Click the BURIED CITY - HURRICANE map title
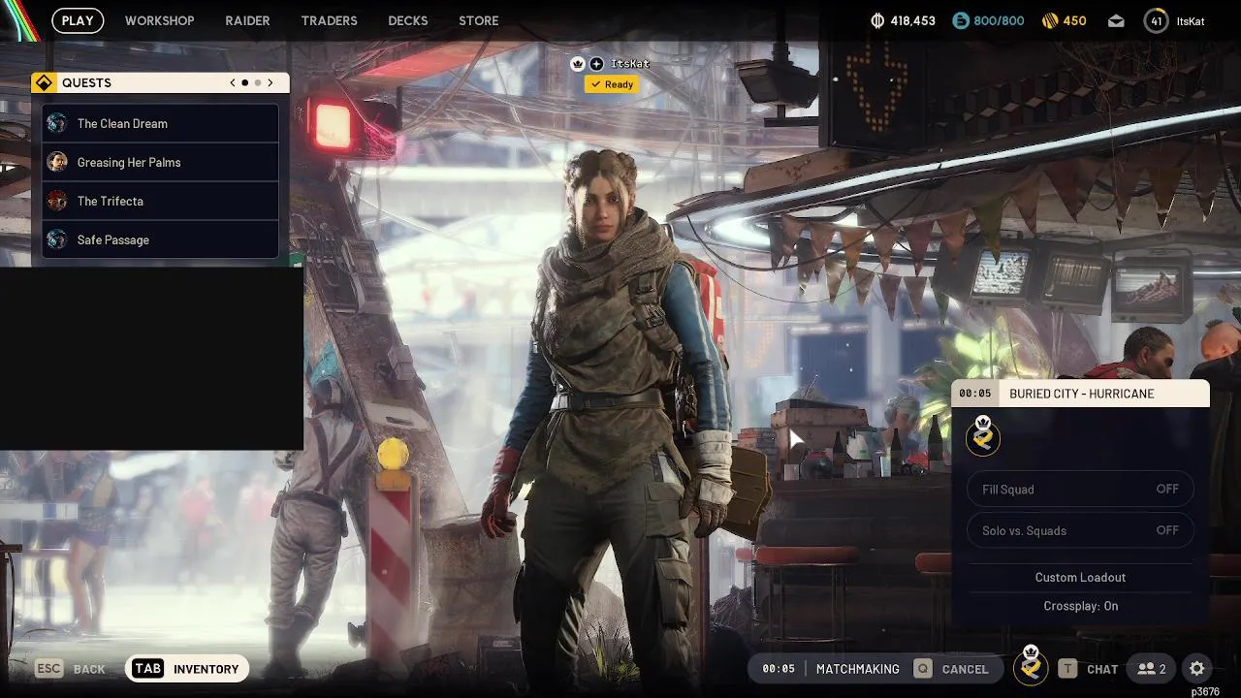Image resolution: width=1241 pixels, height=698 pixels. pyautogui.click(x=1082, y=394)
